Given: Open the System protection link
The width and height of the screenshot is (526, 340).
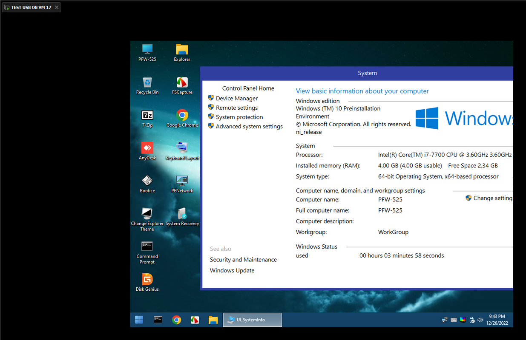Looking at the screenshot, I should pos(239,117).
